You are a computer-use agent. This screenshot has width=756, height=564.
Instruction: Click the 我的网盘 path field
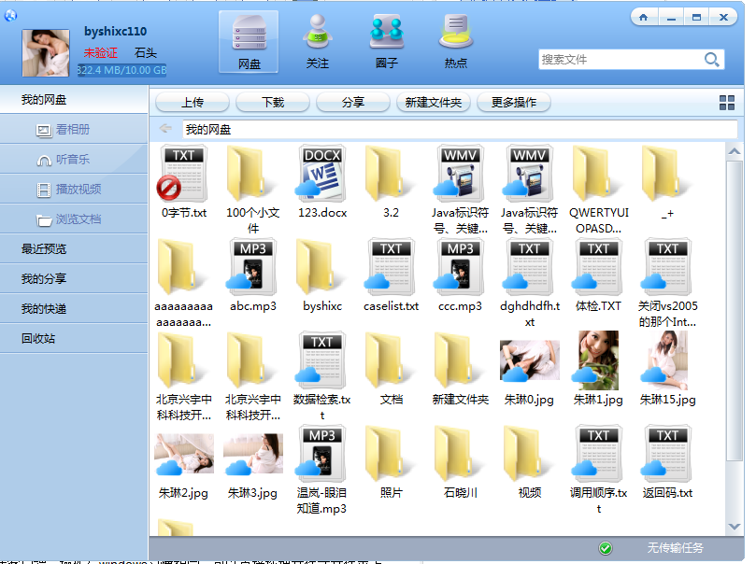click(460, 129)
